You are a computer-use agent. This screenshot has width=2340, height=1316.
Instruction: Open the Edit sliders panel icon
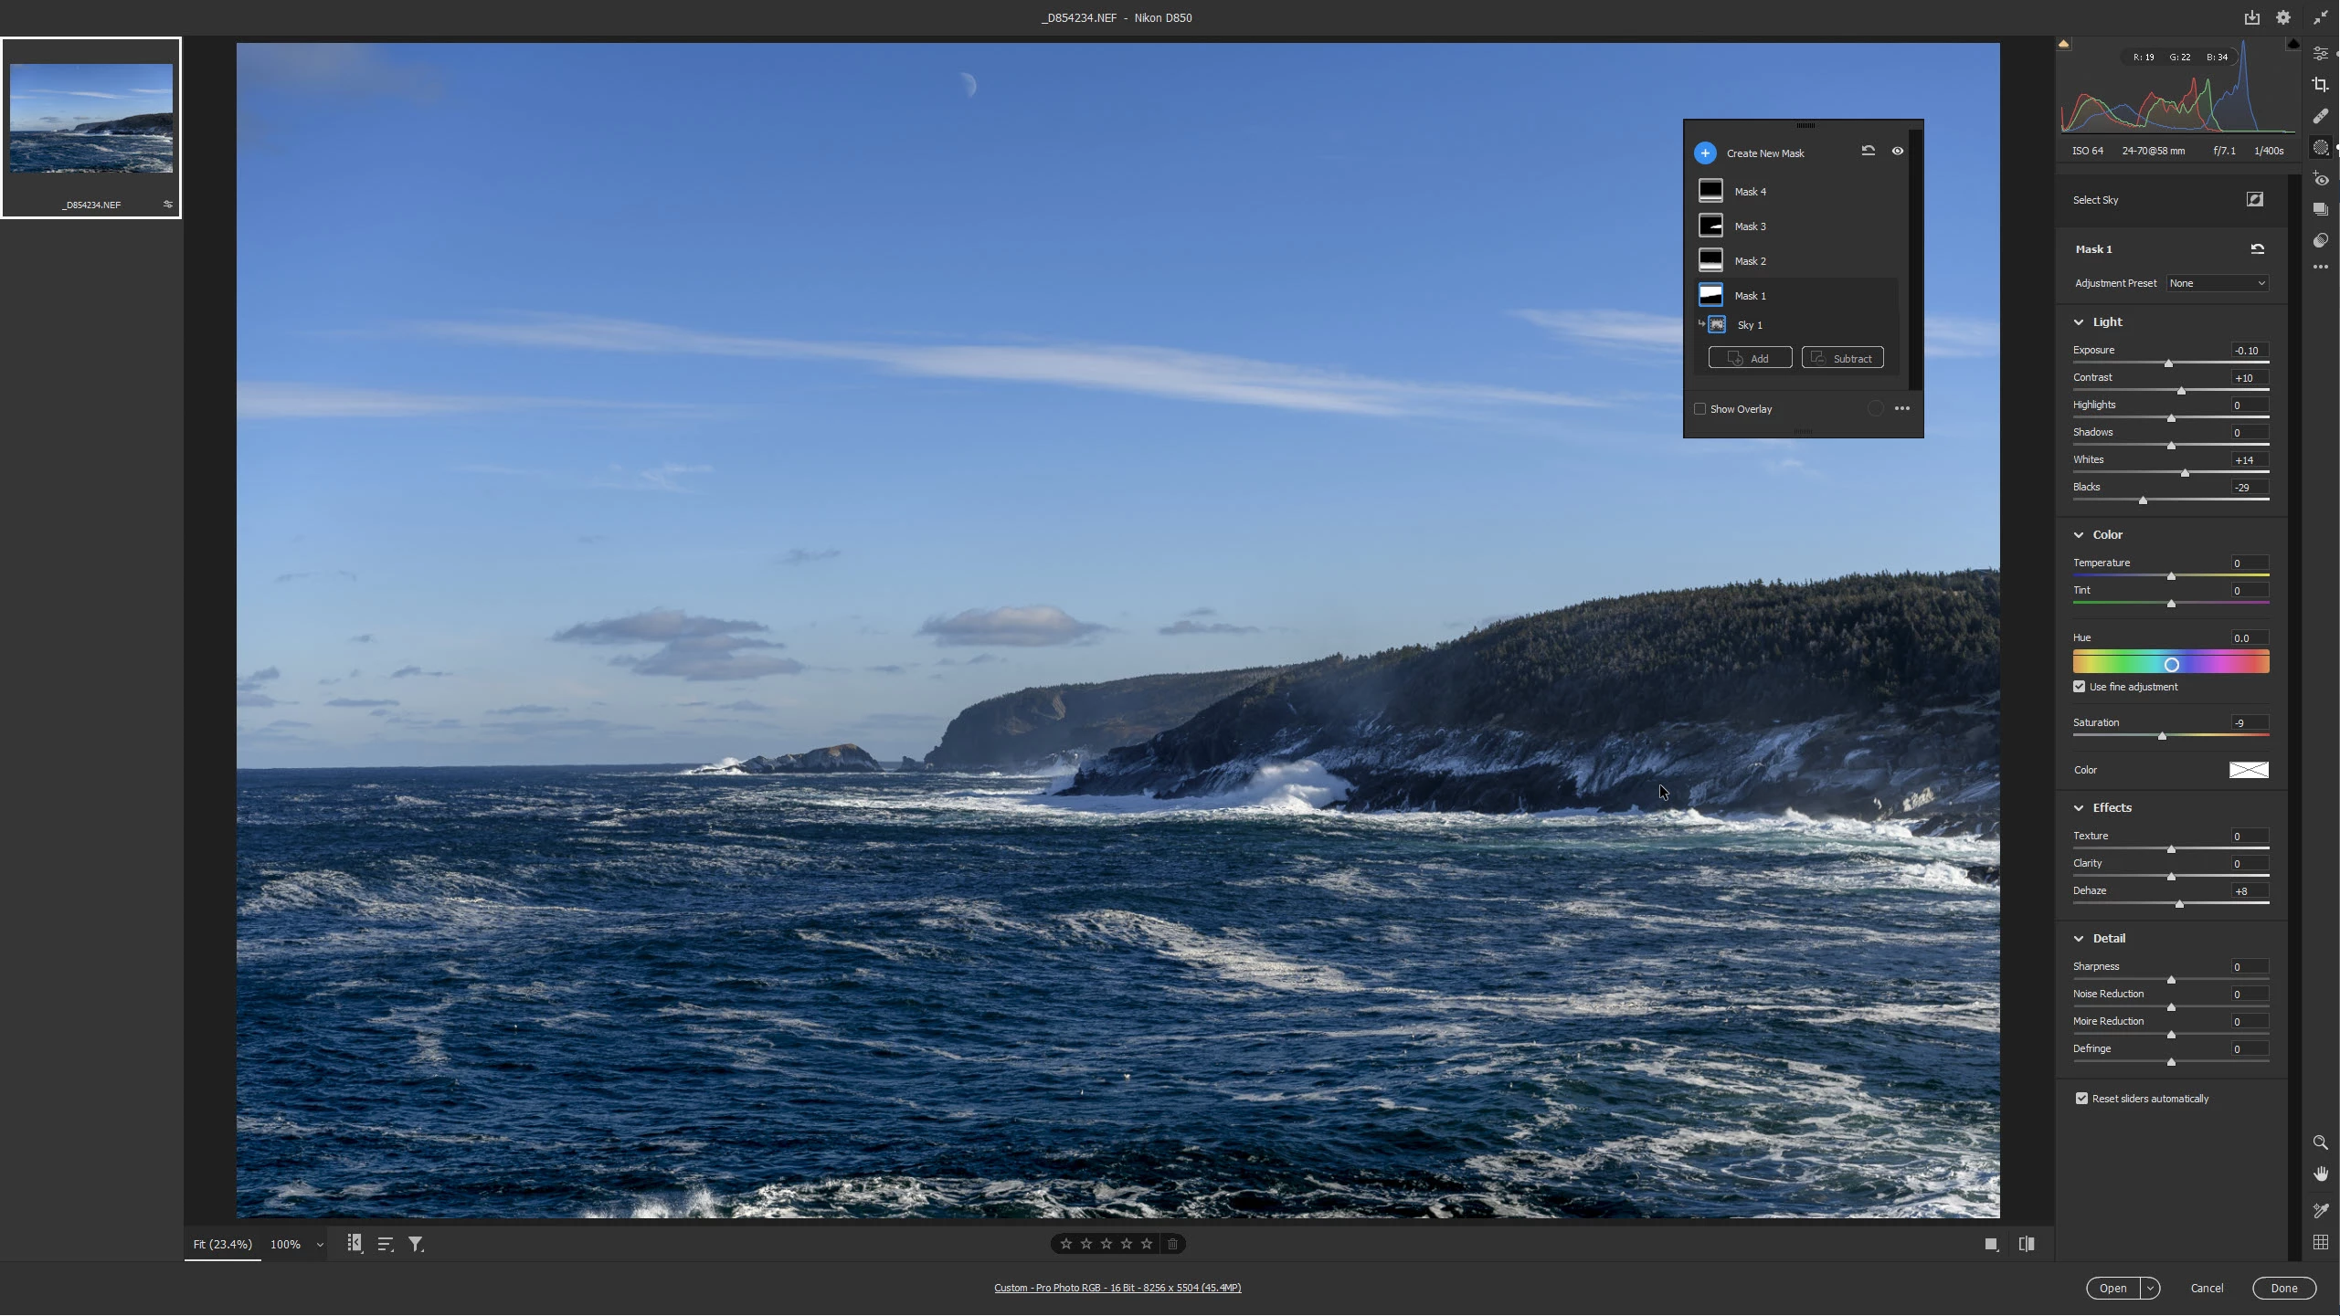coord(2320,54)
